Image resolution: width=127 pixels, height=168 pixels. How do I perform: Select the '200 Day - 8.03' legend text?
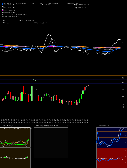[x=10, y=11]
